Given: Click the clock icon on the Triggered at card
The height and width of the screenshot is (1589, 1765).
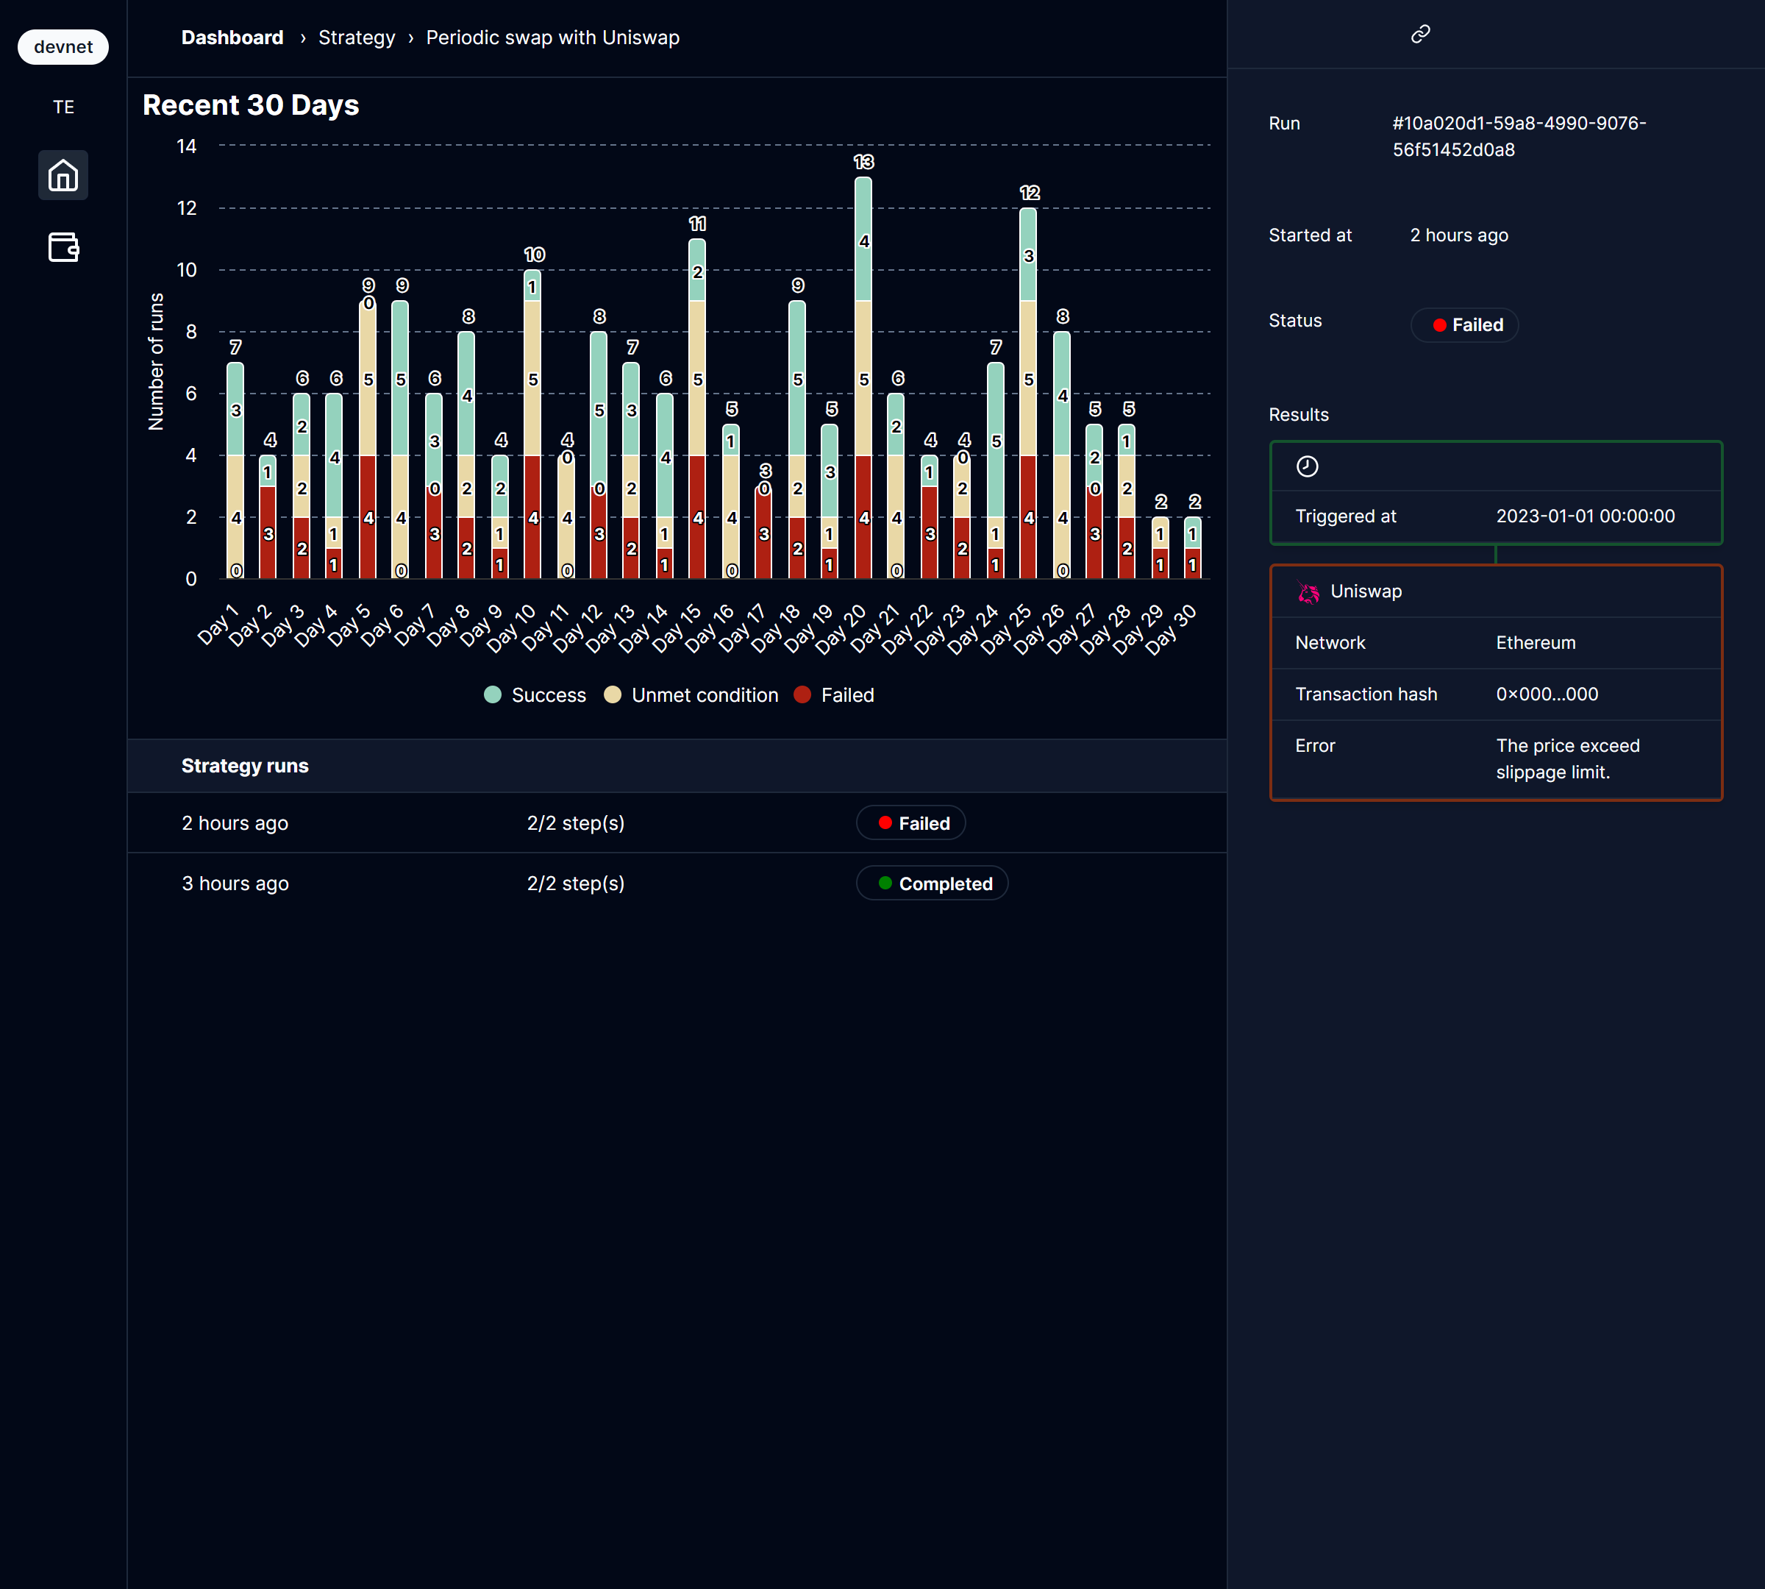Looking at the screenshot, I should [1307, 466].
